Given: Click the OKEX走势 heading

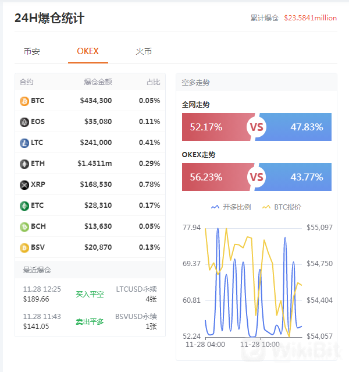Looking at the screenshot, I should point(199,155).
